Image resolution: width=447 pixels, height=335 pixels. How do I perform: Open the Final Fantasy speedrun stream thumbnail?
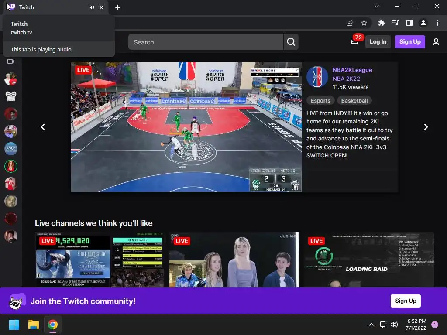pos(100,260)
